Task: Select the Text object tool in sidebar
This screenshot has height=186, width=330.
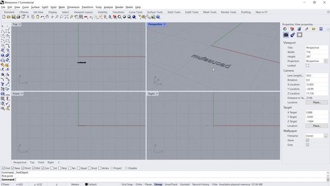Action: pyautogui.click(x=3, y=84)
